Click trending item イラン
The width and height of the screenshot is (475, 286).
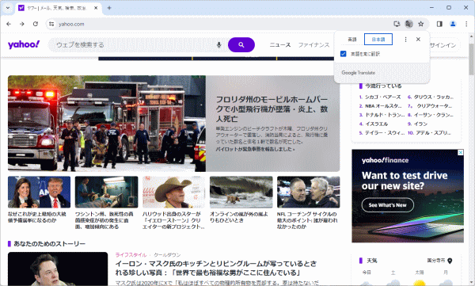coord(421,124)
